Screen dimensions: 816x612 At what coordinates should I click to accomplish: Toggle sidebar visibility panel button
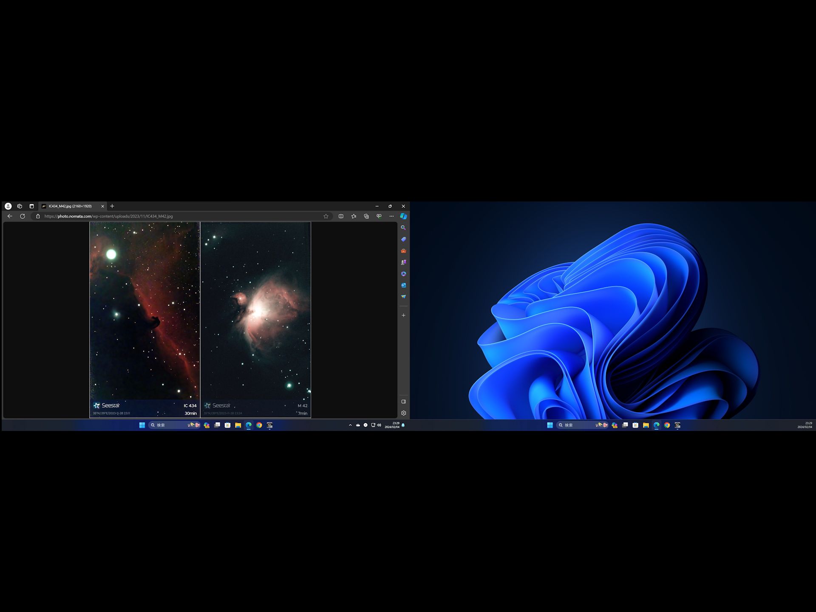pyautogui.click(x=403, y=402)
